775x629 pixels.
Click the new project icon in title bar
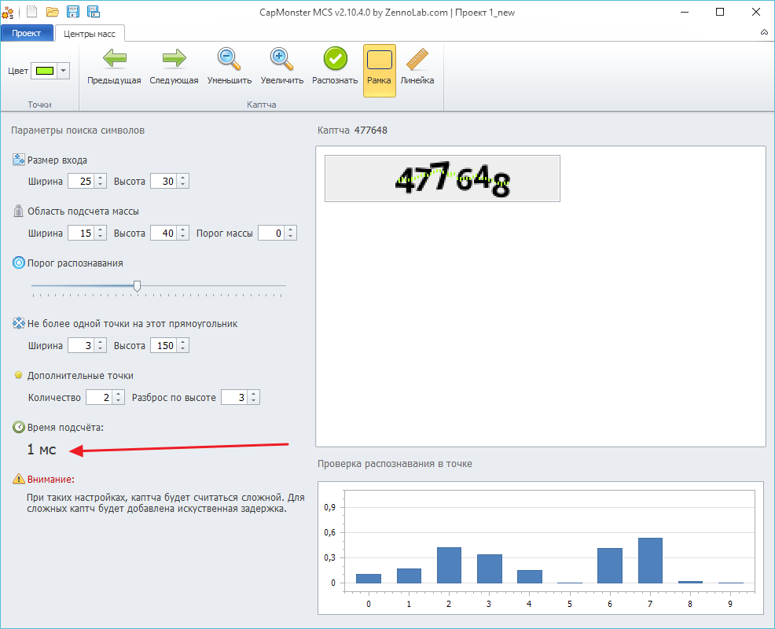tap(32, 12)
